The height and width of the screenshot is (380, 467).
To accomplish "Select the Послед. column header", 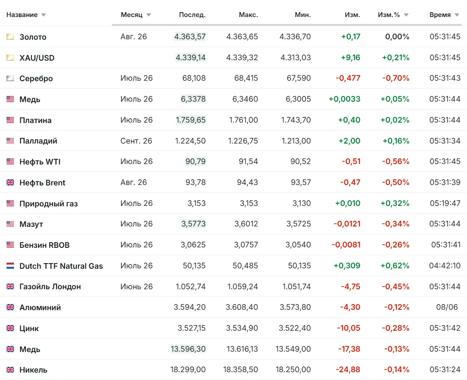I will pyautogui.click(x=192, y=15).
